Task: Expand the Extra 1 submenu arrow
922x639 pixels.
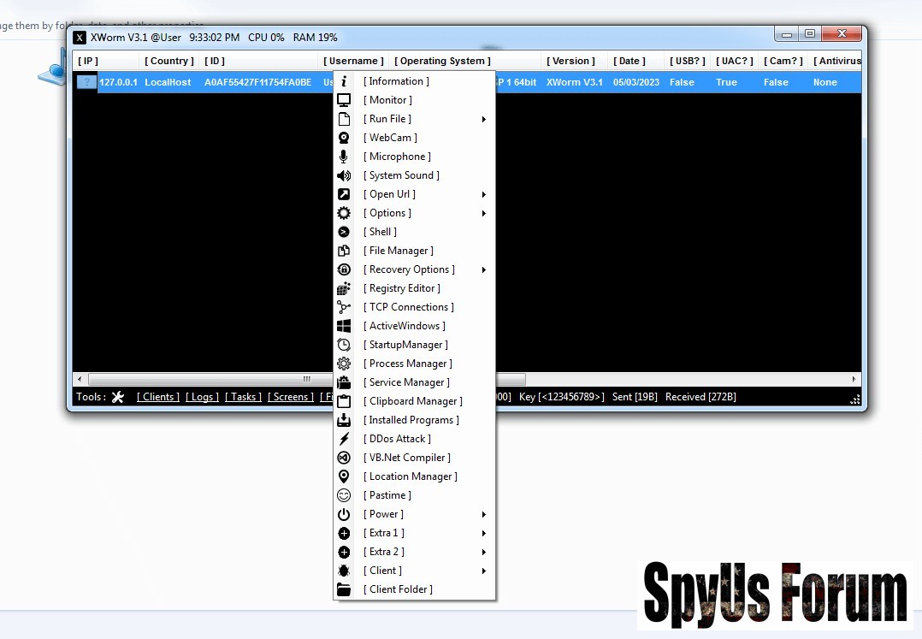Action: click(483, 533)
